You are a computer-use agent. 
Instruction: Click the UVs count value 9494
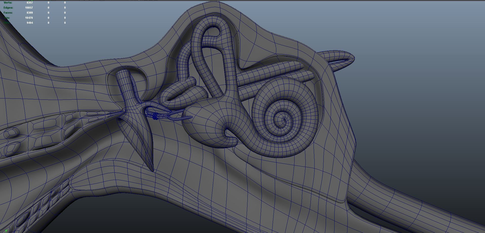30,23
